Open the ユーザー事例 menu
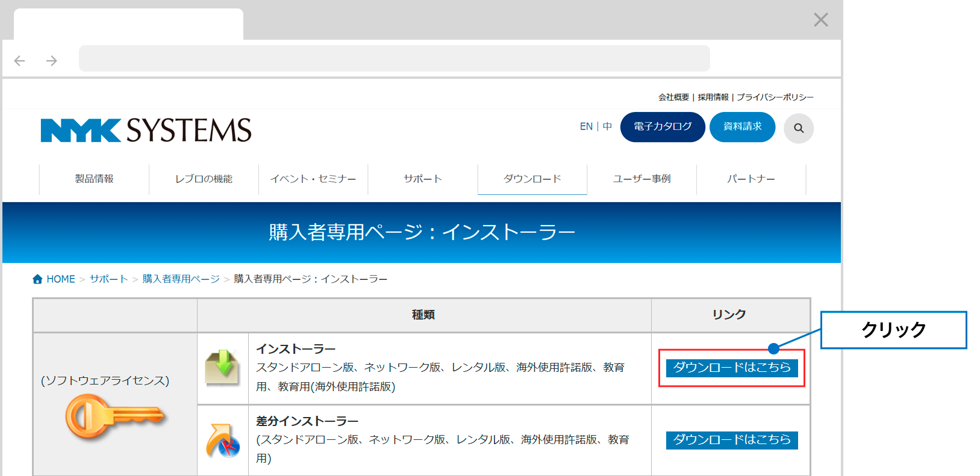The image size is (980, 476). (642, 179)
